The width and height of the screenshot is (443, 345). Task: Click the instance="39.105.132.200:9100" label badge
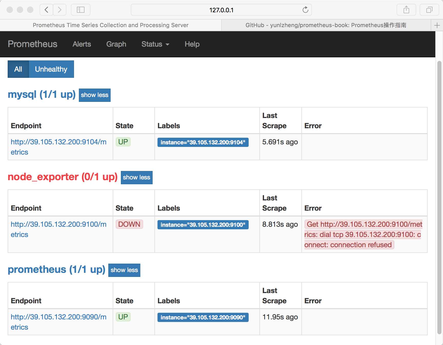tap(203, 225)
